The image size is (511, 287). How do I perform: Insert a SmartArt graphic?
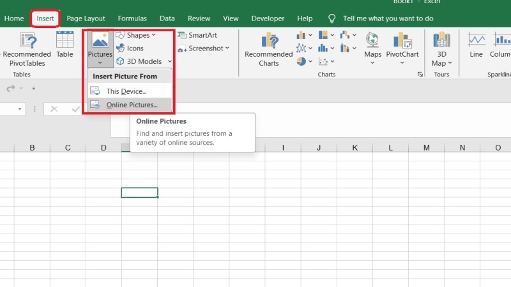pyautogui.click(x=197, y=35)
